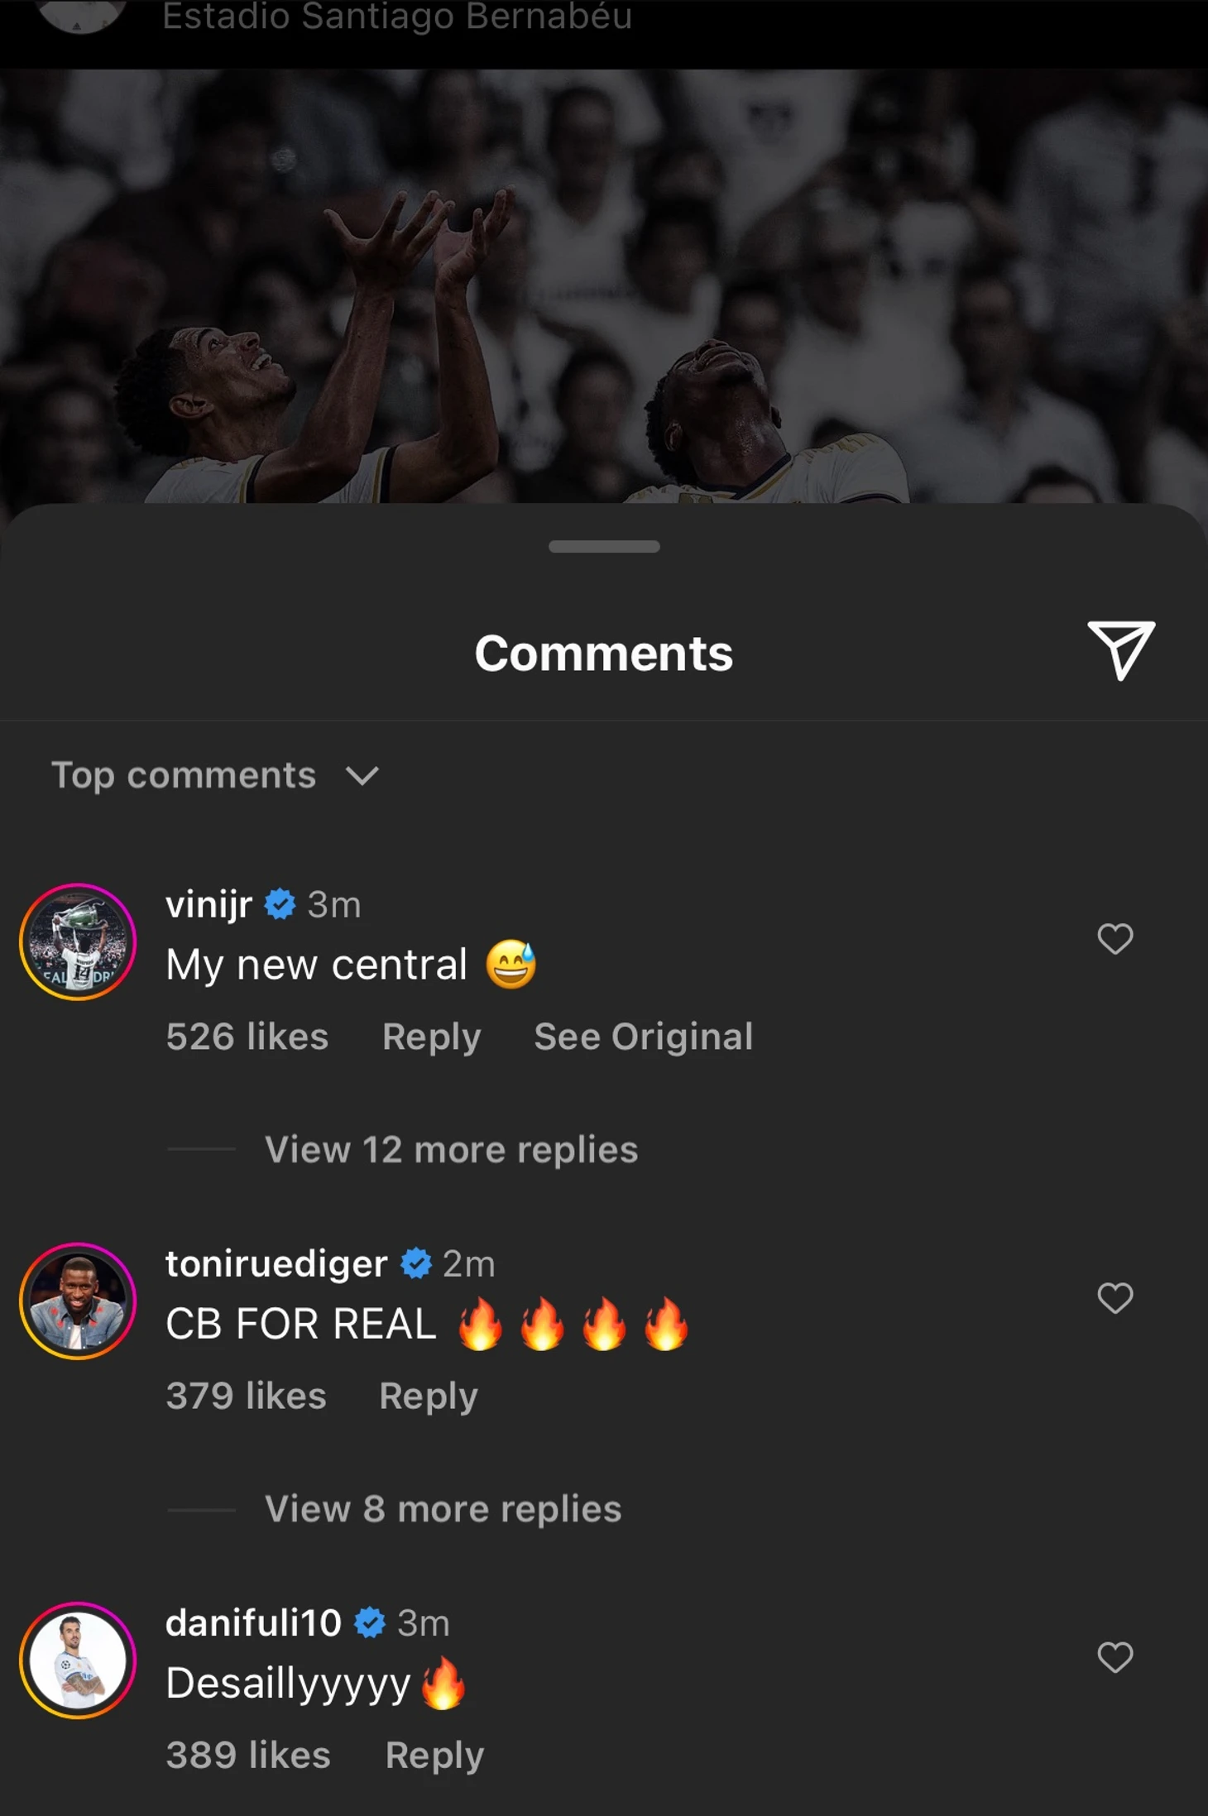Image resolution: width=1208 pixels, height=1816 pixels.
Task: Reply to toniruediger's comment
Action: point(428,1396)
